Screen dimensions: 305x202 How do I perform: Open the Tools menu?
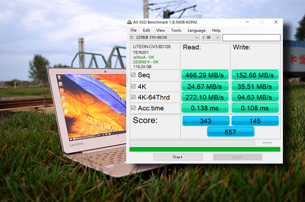click(x=176, y=30)
